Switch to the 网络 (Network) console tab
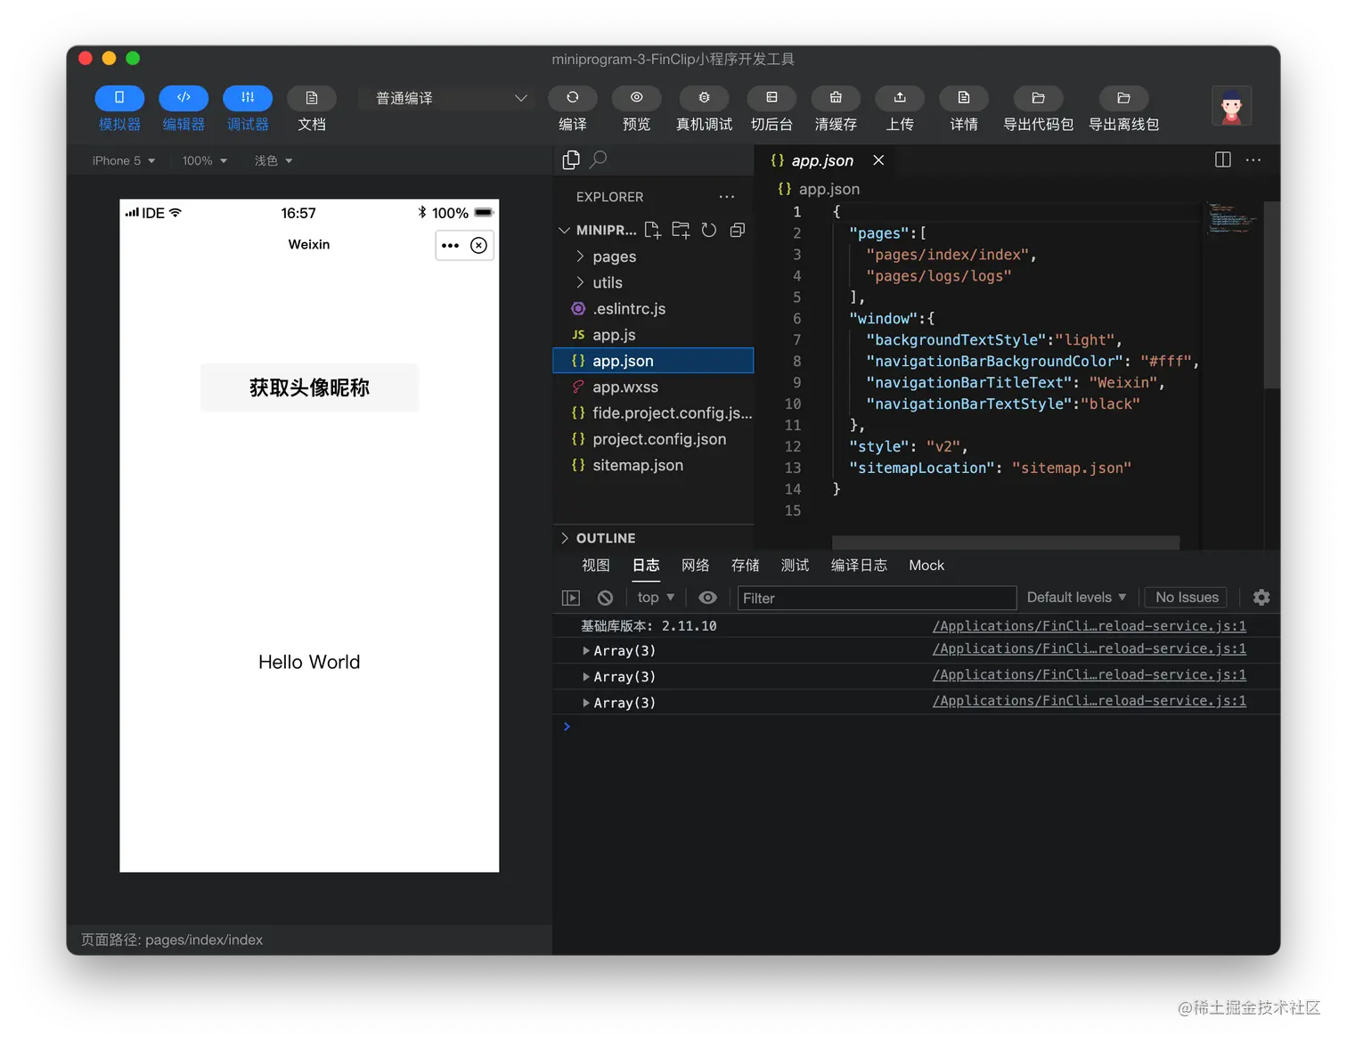1347x1043 pixels. [x=695, y=565]
